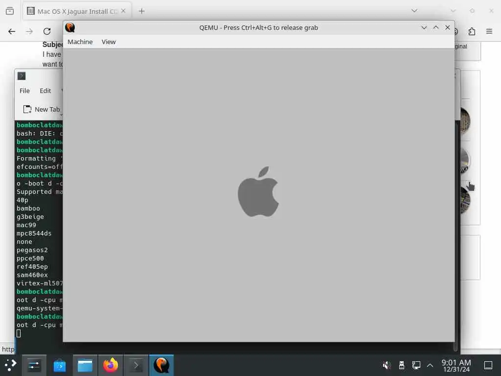Image resolution: width=501 pixels, height=376 pixels.
Task: Open the Dolphin file manager from taskbar
Action: [85, 365]
